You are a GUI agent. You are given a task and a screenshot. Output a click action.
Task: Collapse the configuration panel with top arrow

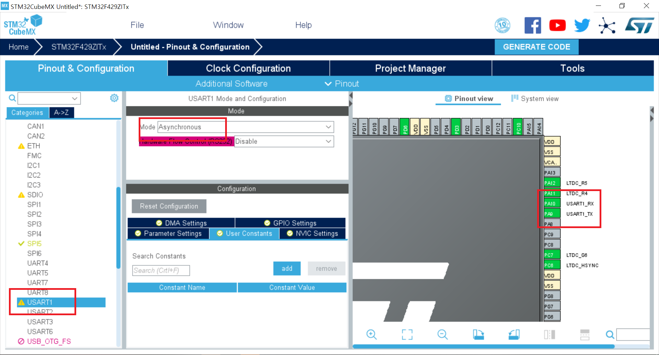coord(350,95)
